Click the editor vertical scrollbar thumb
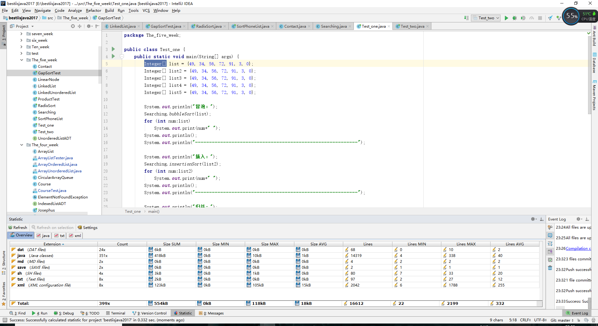Viewport: 598px width, 326px height. click(x=589, y=75)
